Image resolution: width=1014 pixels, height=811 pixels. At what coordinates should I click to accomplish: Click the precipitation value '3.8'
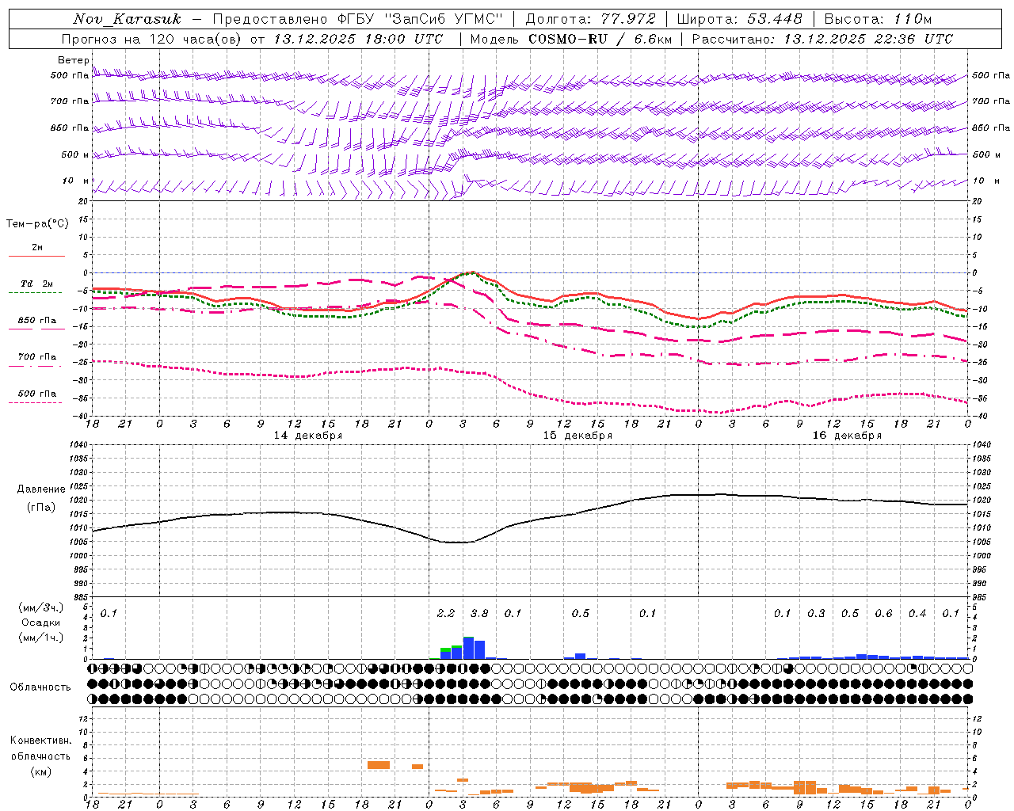(479, 613)
